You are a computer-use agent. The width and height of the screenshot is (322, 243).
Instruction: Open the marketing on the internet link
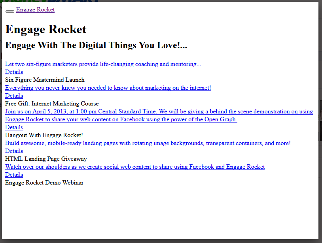pyautogui.click(x=108, y=88)
